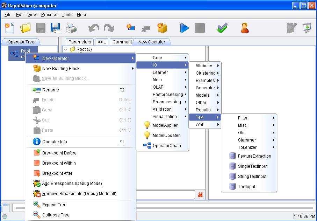Open a process with the folder icon
Screen dimensions: 317x221
[x=25, y=28]
